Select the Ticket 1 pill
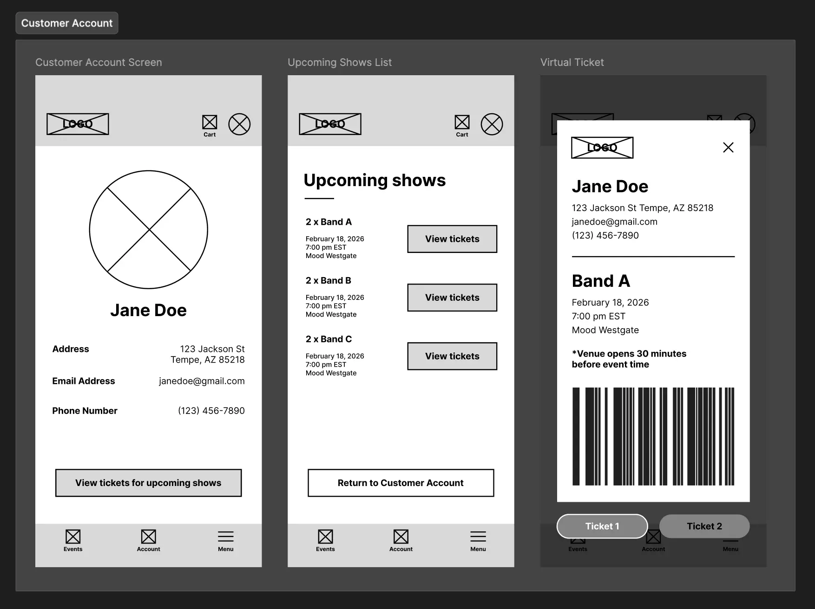Viewport: 815px width, 609px height. [602, 526]
